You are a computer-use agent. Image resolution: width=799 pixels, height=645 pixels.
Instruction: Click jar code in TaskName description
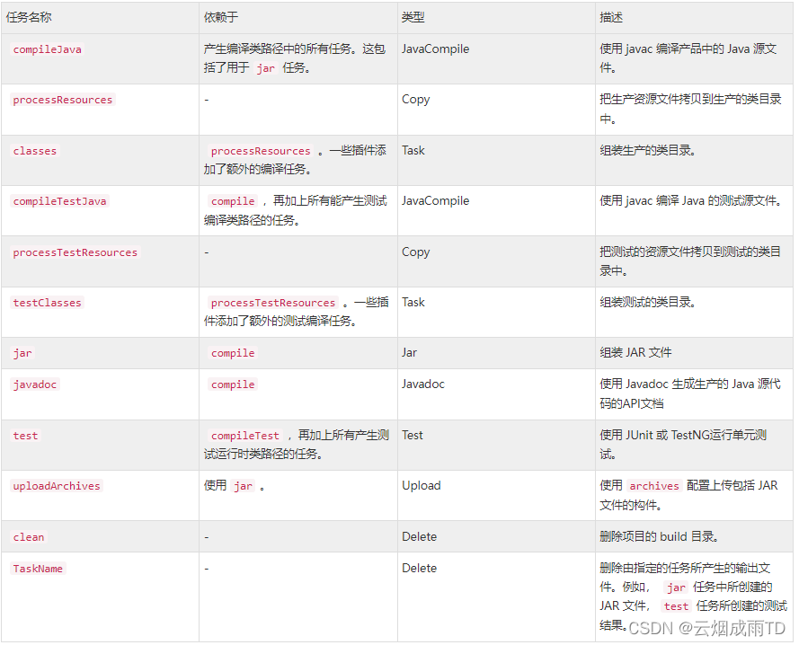pyautogui.click(x=676, y=588)
